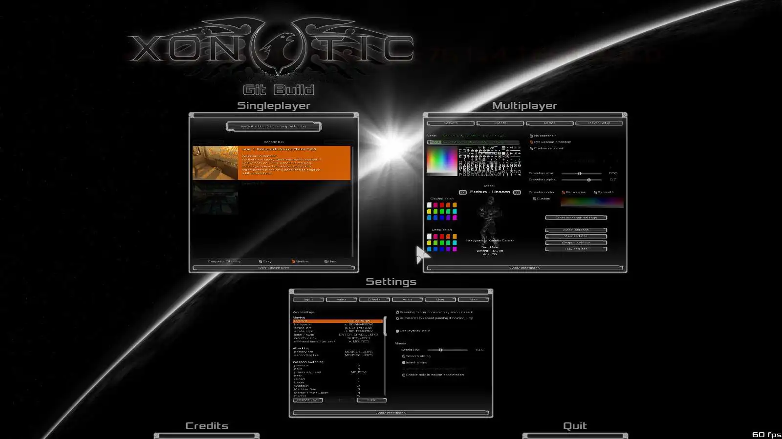Screen dimensions: 782x439
Task: Click Apply immediately in Multiplayer panel
Action: pos(525,268)
